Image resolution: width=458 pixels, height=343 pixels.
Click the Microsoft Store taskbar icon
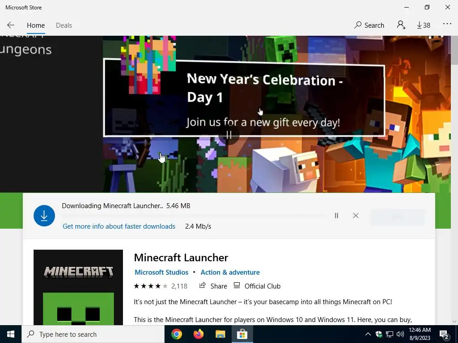[242, 334]
